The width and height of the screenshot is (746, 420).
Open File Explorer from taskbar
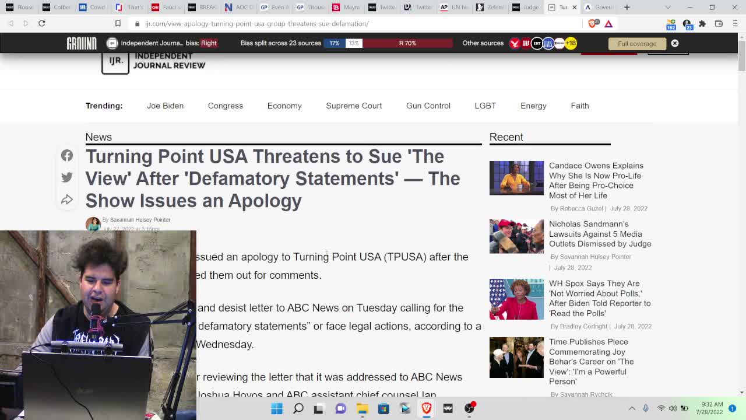[362, 408]
